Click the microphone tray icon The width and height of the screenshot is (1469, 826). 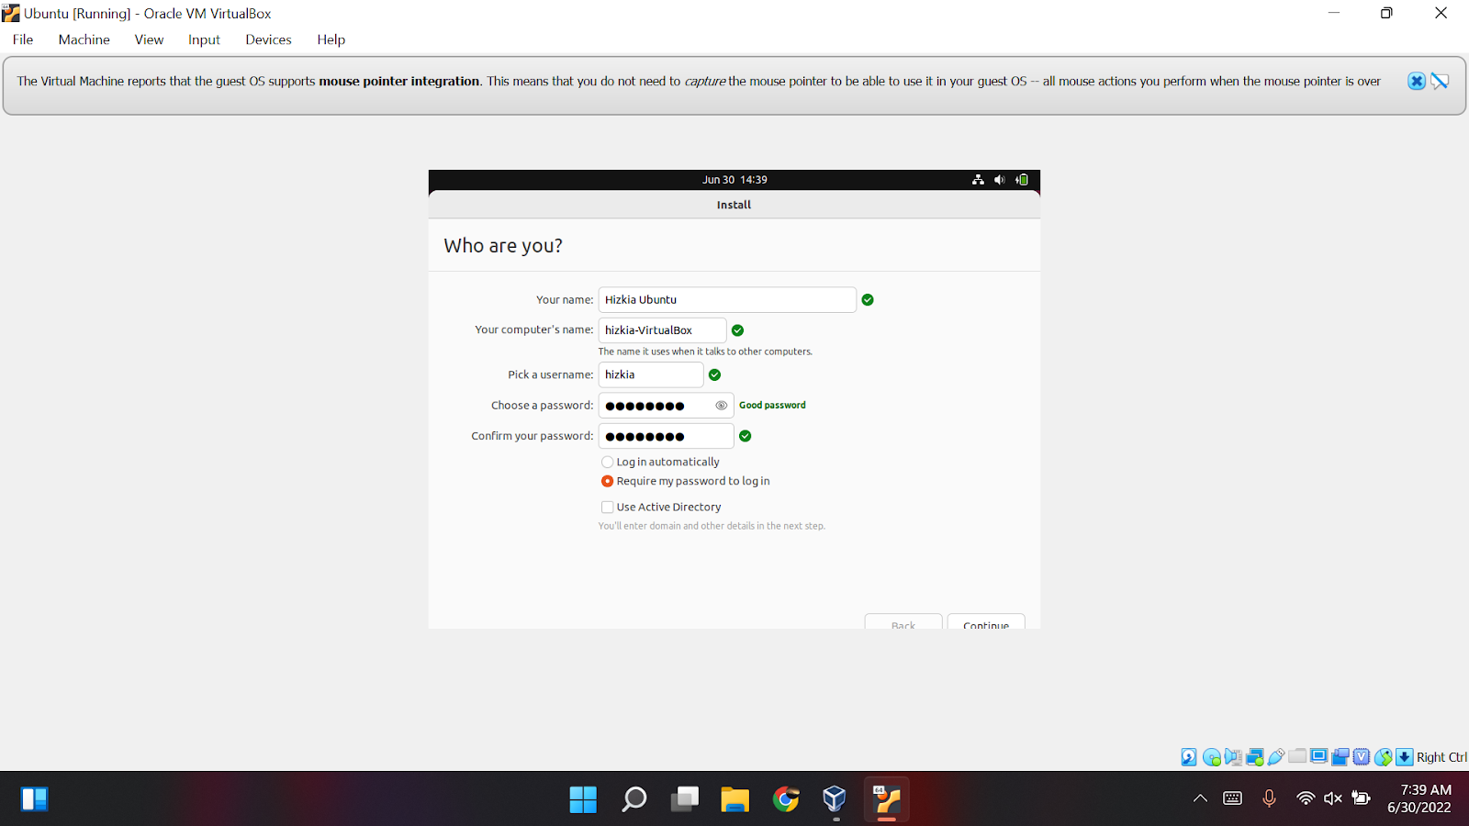[1269, 798]
